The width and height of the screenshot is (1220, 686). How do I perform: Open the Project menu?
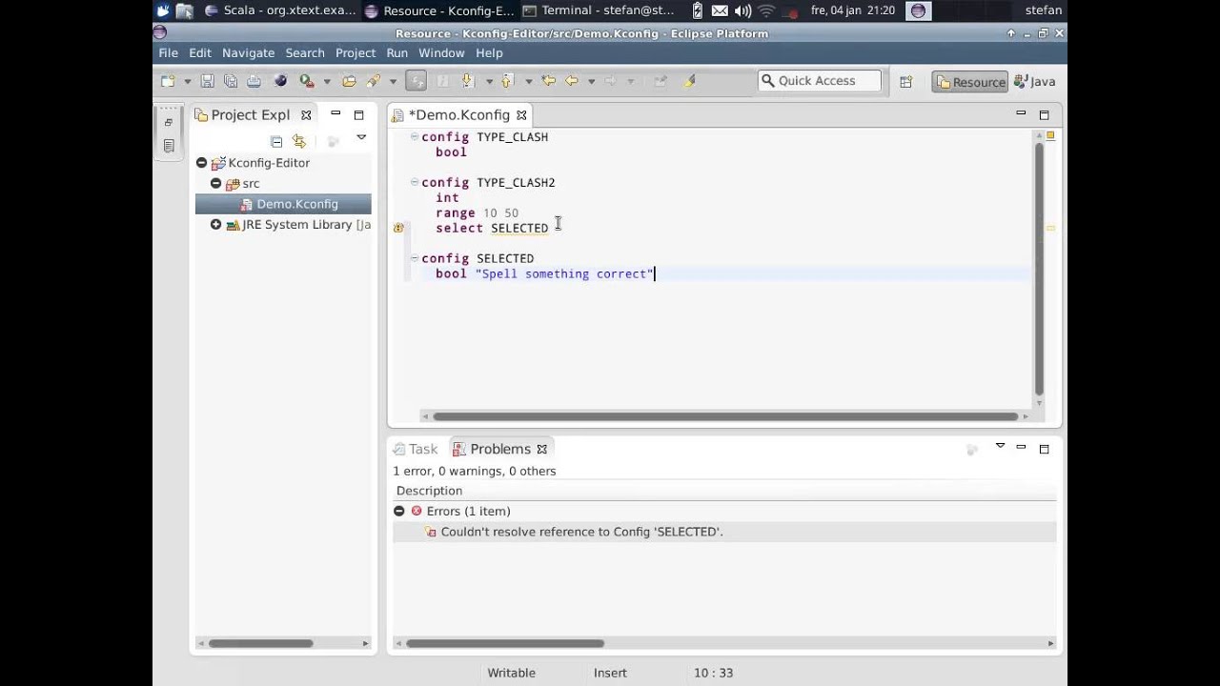(x=356, y=53)
